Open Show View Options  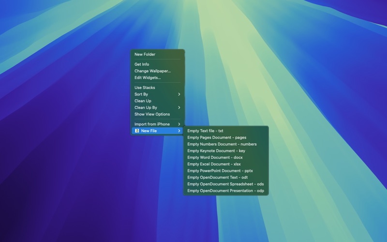pyautogui.click(x=158, y=114)
